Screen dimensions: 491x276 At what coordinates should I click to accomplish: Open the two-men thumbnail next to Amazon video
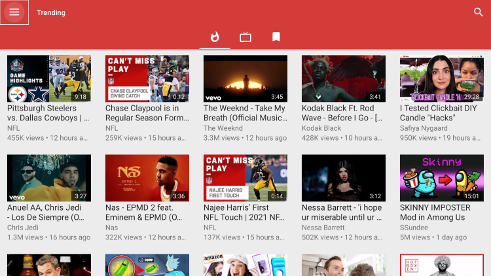pos(344,265)
